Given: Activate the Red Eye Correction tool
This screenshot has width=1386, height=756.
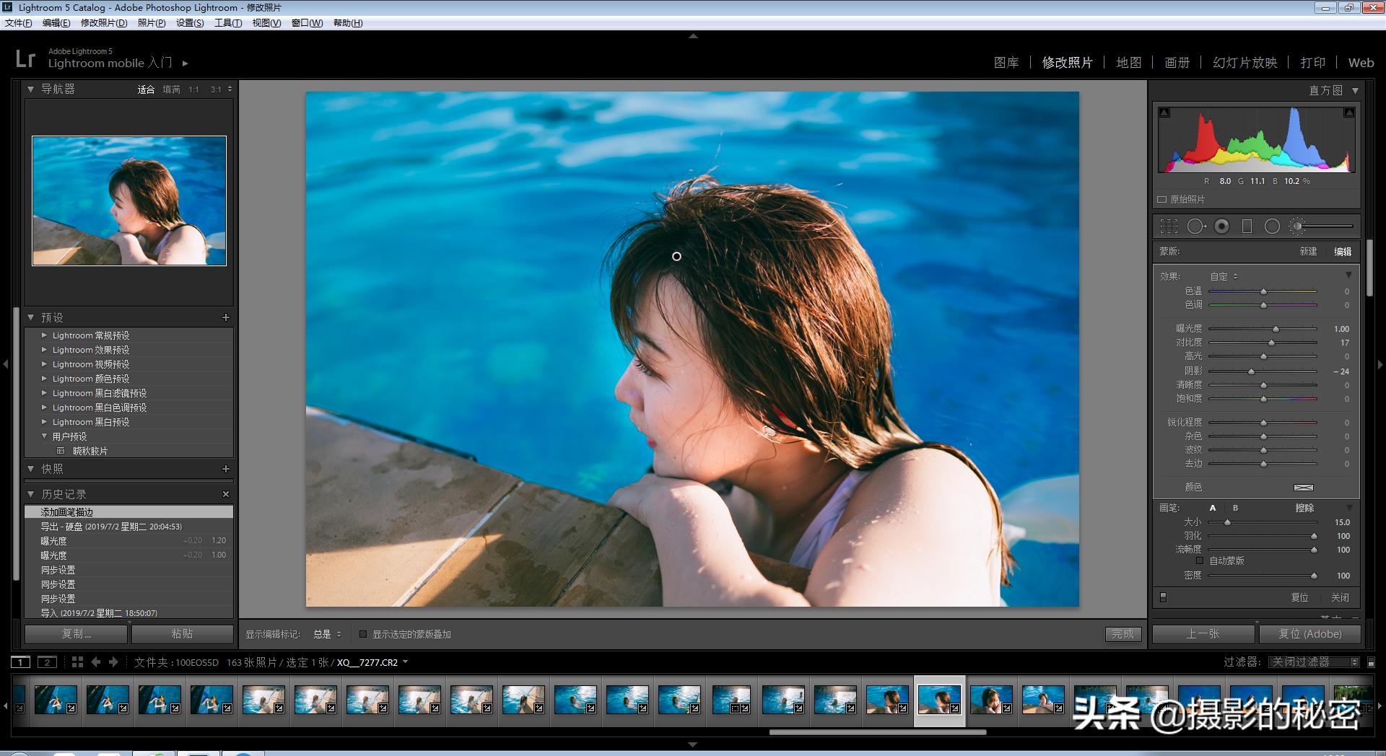Looking at the screenshot, I should (1221, 227).
